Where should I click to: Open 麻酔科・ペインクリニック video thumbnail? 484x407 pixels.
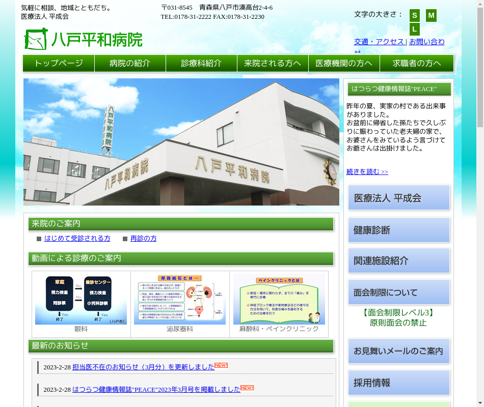[279, 300]
